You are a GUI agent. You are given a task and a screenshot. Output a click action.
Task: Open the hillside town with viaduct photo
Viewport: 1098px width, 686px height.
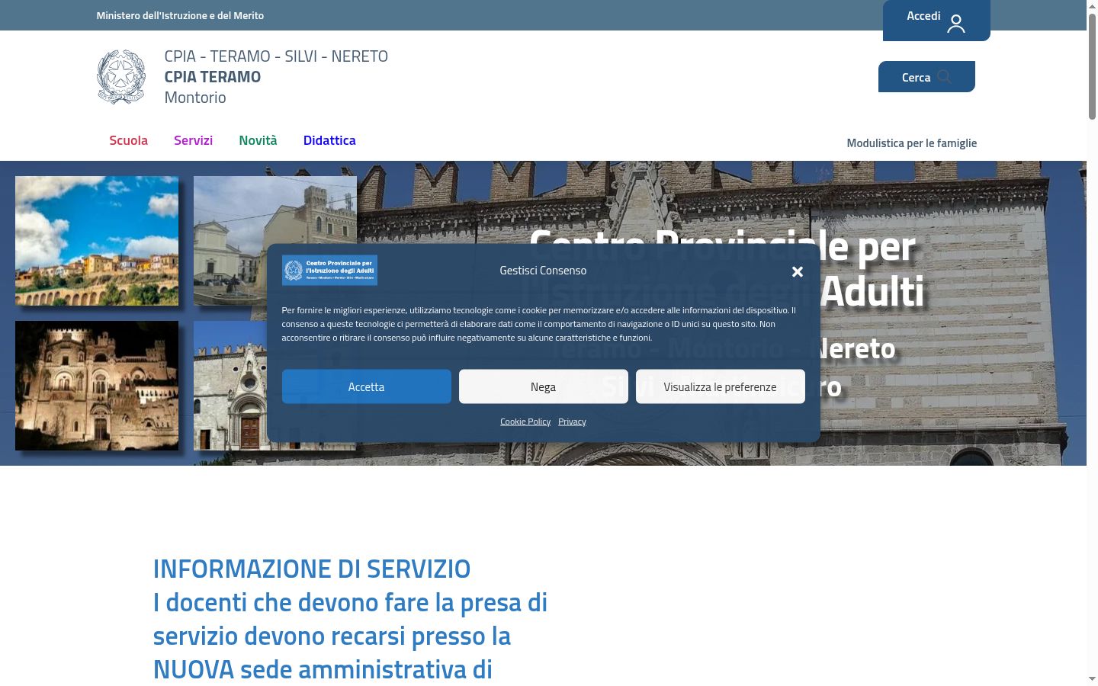(97, 241)
